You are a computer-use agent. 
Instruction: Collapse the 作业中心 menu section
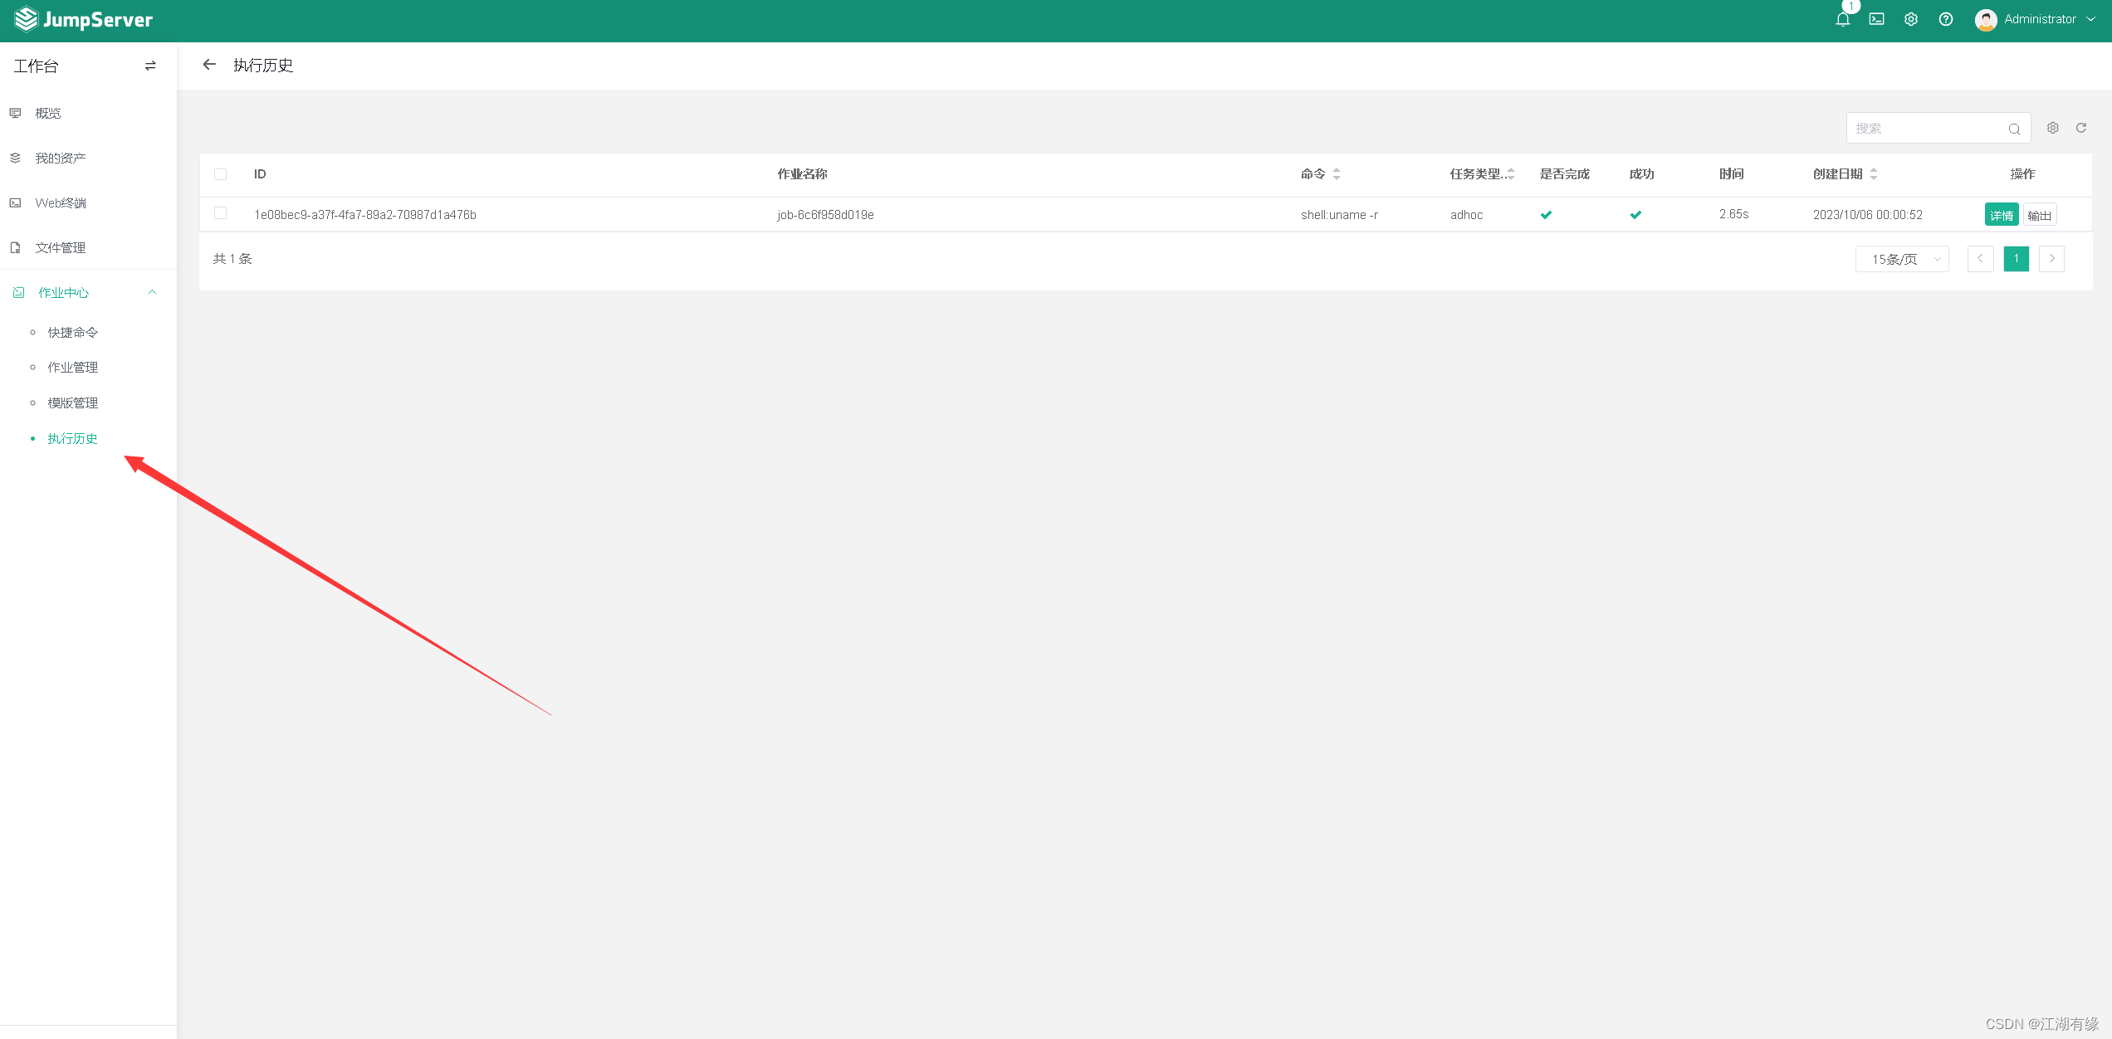152,292
